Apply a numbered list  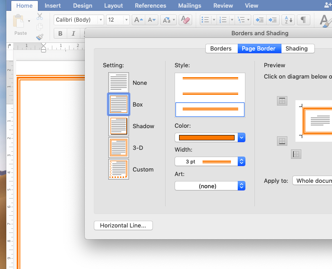point(223,20)
